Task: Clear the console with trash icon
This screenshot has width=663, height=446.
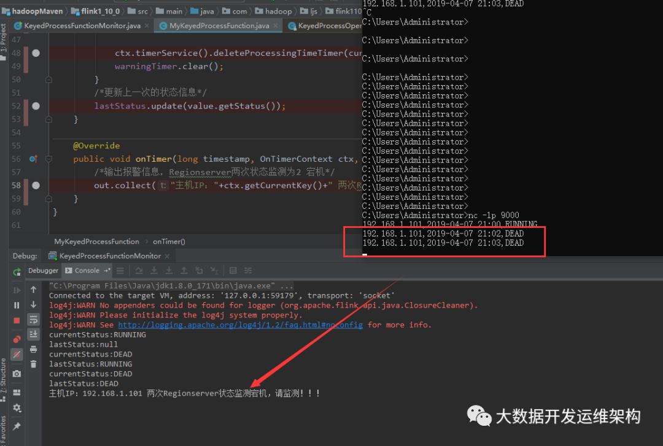Action: (34, 365)
